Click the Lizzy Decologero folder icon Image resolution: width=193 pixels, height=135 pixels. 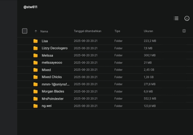pyautogui.click(x=35, y=48)
